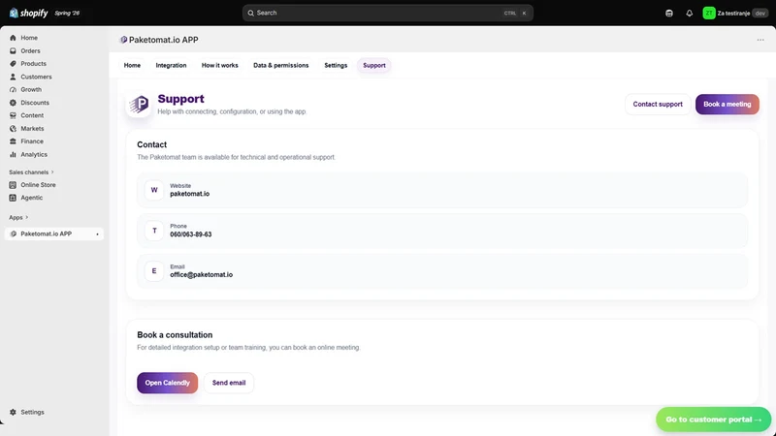Click the pin dot next to Paketomat.io APP
Viewport: 776px width, 436px height.
97,234
